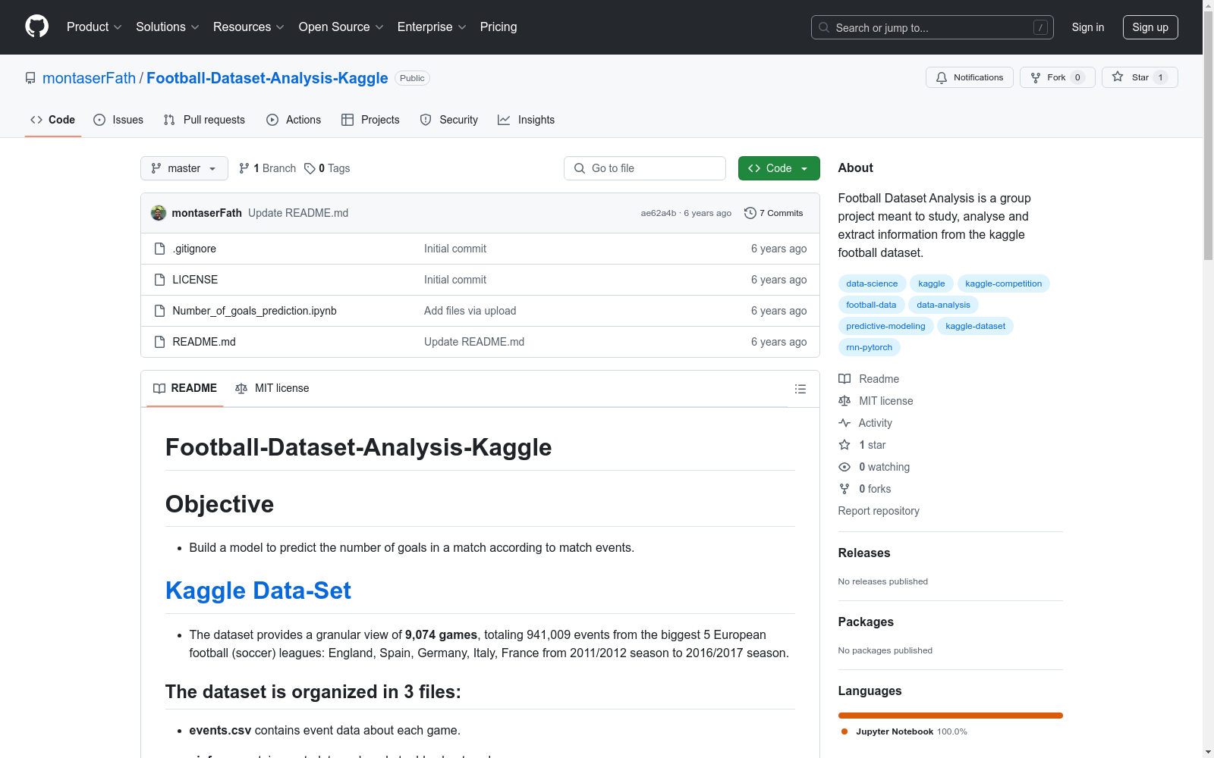Click the Update README.md commit message for README.md
The height and width of the screenshot is (758, 1214).
[x=474, y=342]
